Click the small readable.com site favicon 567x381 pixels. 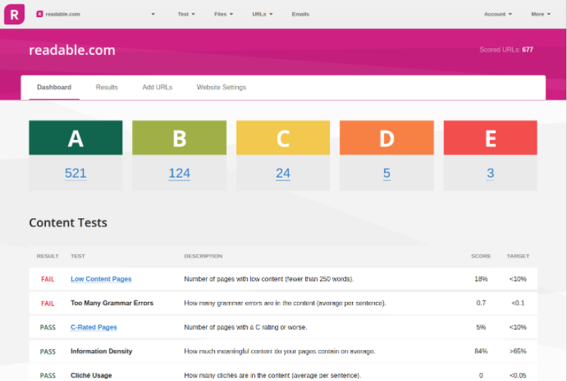40,14
